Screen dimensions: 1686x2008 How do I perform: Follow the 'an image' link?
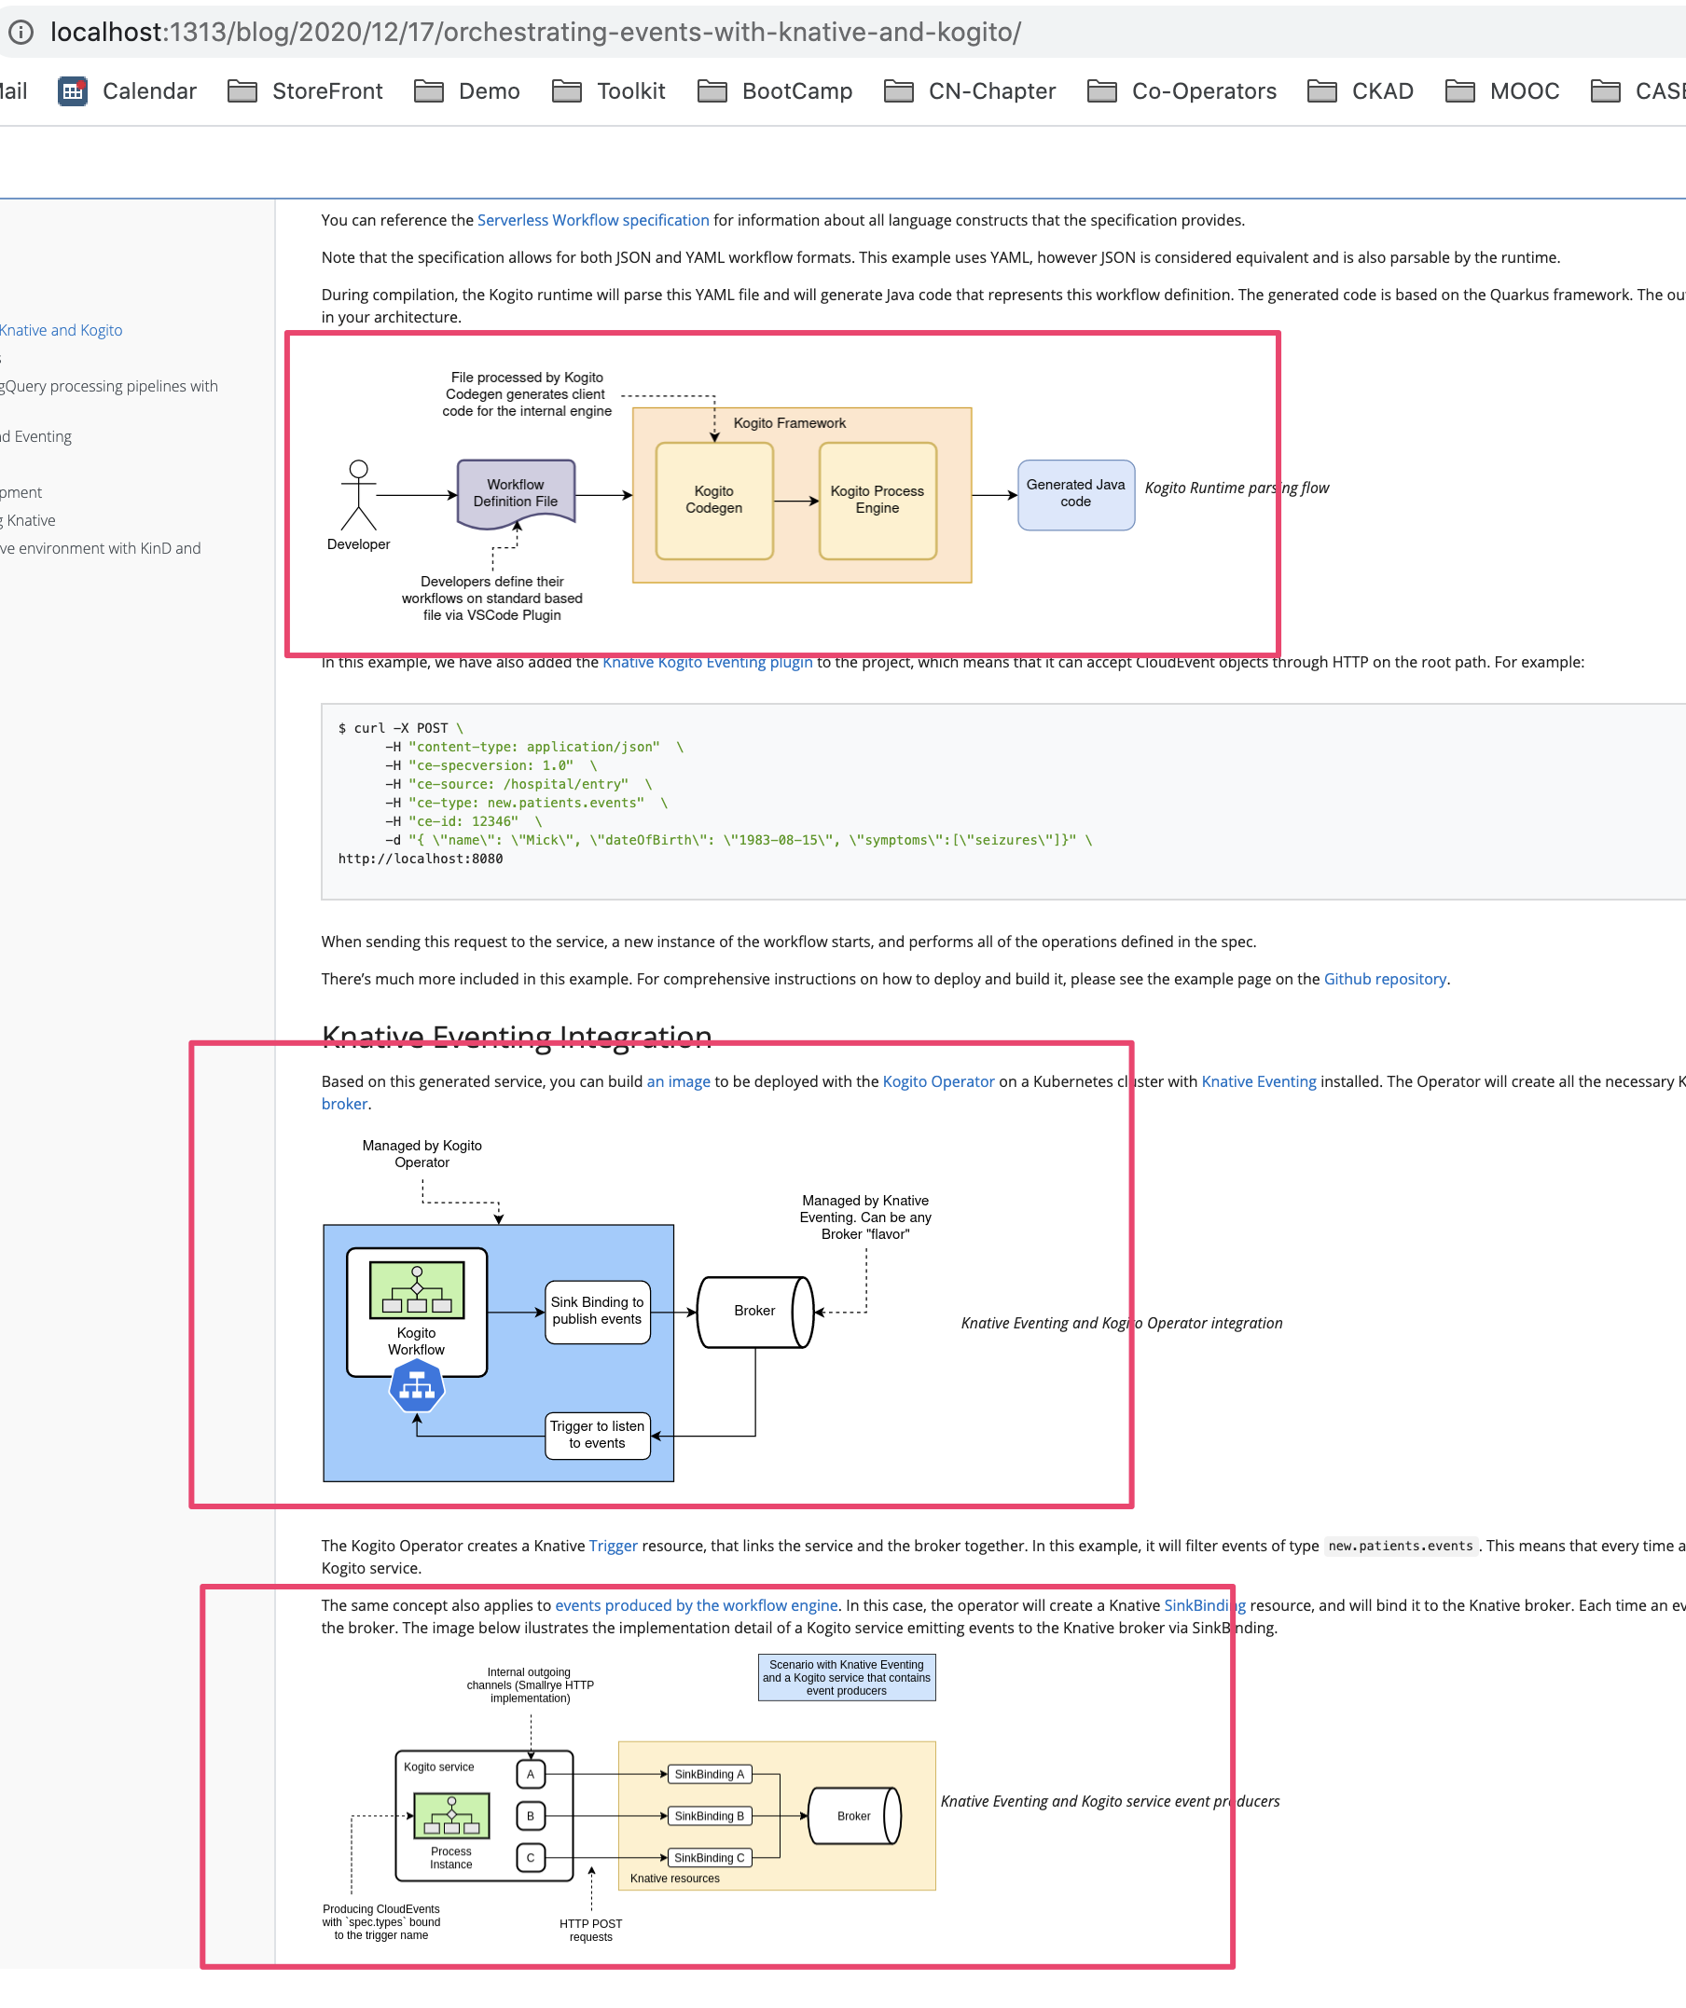click(x=678, y=1081)
